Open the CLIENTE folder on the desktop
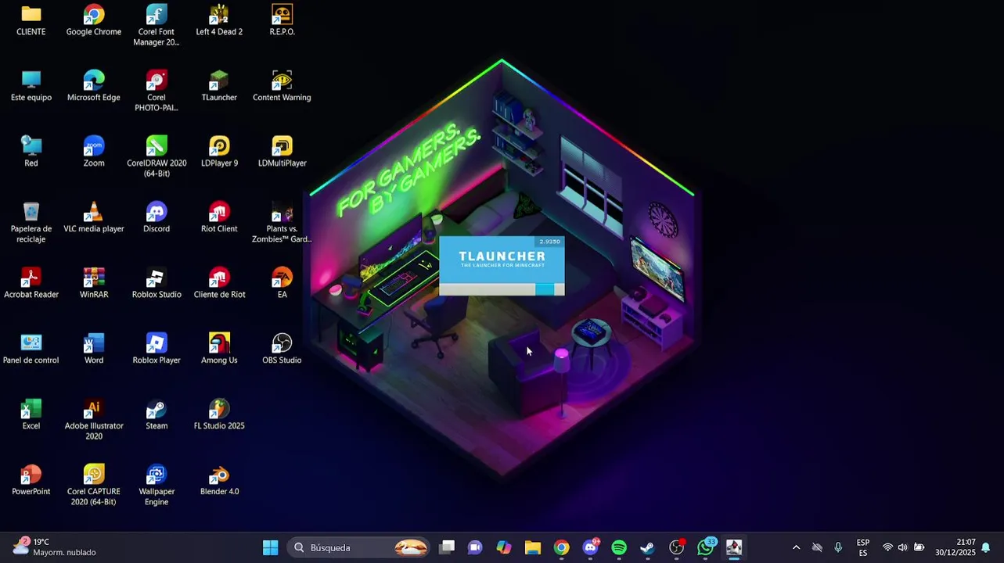Screen dimensions: 1004x563 click(x=31, y=20)
